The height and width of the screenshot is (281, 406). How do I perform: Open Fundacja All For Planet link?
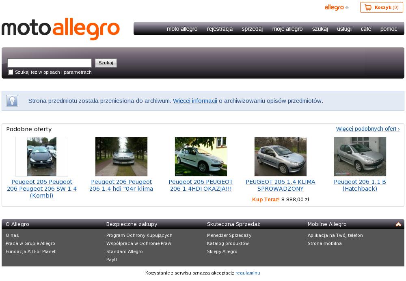(30, 251)
